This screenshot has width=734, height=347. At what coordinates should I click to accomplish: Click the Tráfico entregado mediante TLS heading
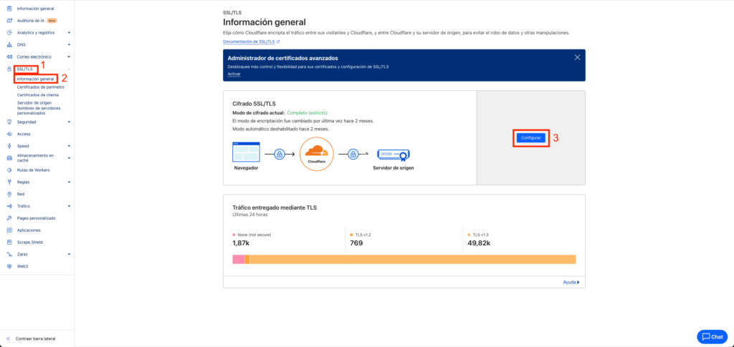coord(275,207)
